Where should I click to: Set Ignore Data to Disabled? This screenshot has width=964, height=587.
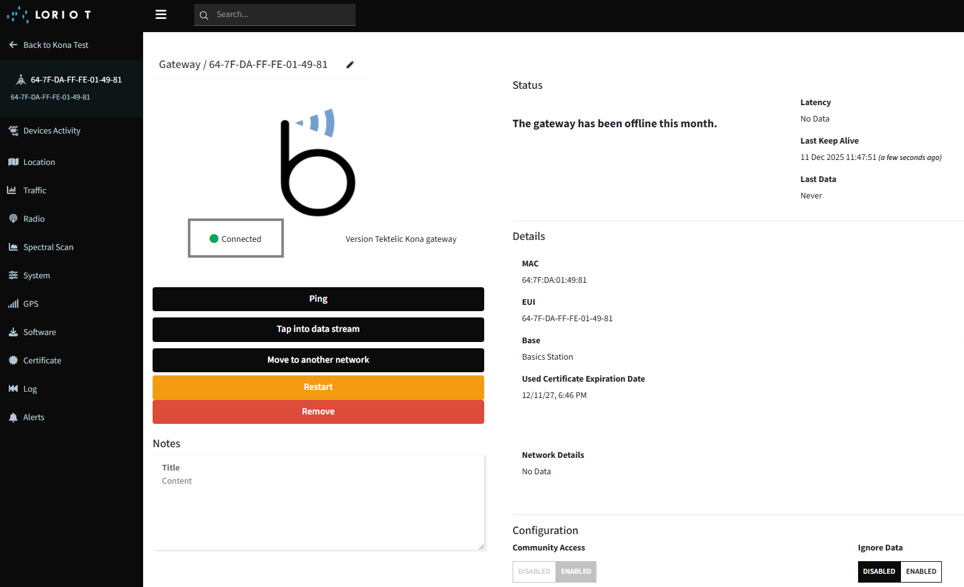[879, 571]
